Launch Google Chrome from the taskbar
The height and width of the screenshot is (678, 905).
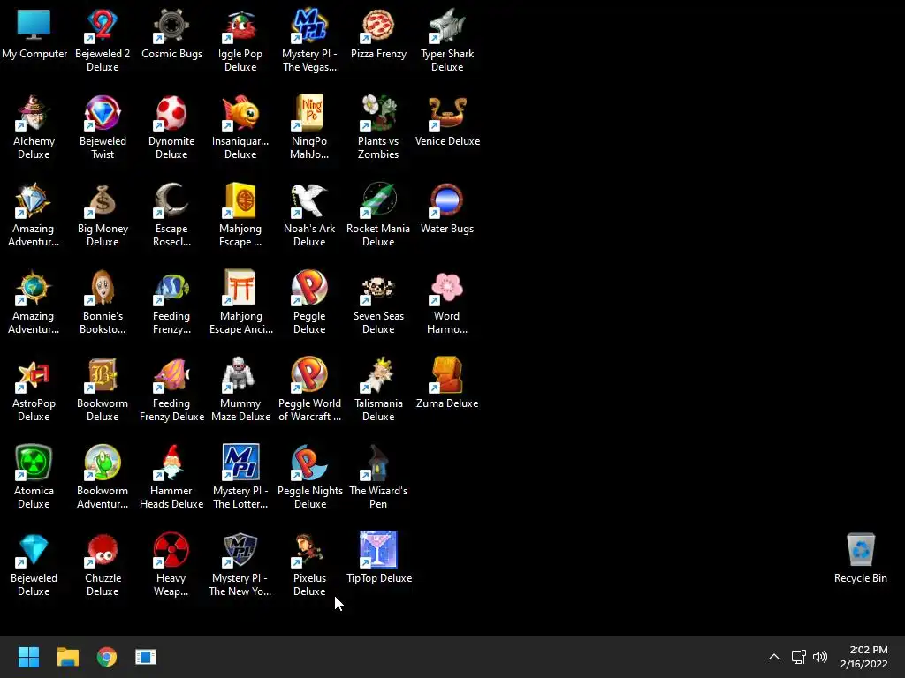click(x=107, y=657)
